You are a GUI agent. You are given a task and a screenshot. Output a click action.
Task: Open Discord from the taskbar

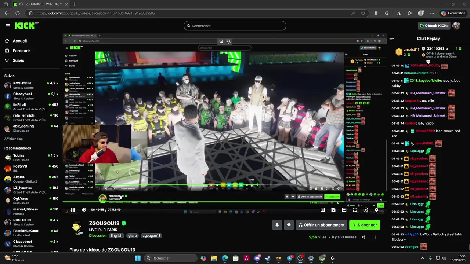point(257,258)
